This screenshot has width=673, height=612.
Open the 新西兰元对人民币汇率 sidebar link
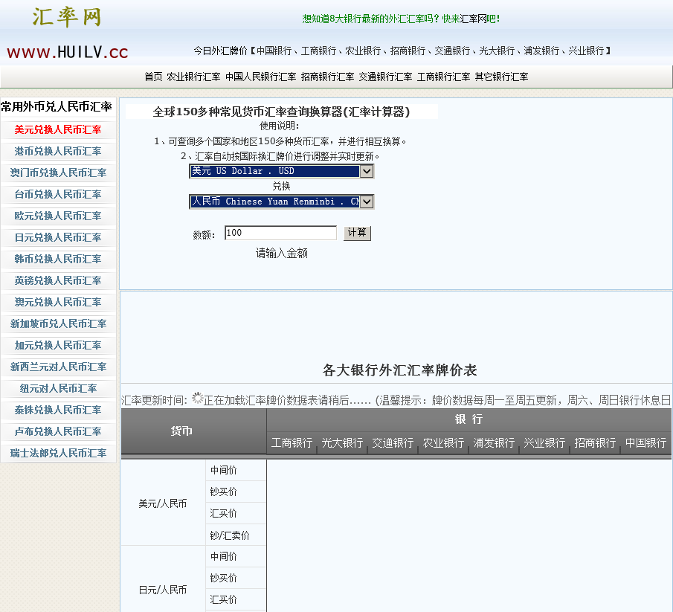58,367
